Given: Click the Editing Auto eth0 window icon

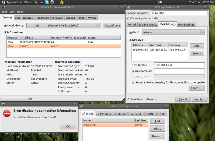Looking at the screenshot, I should click(x=128, y=7).
